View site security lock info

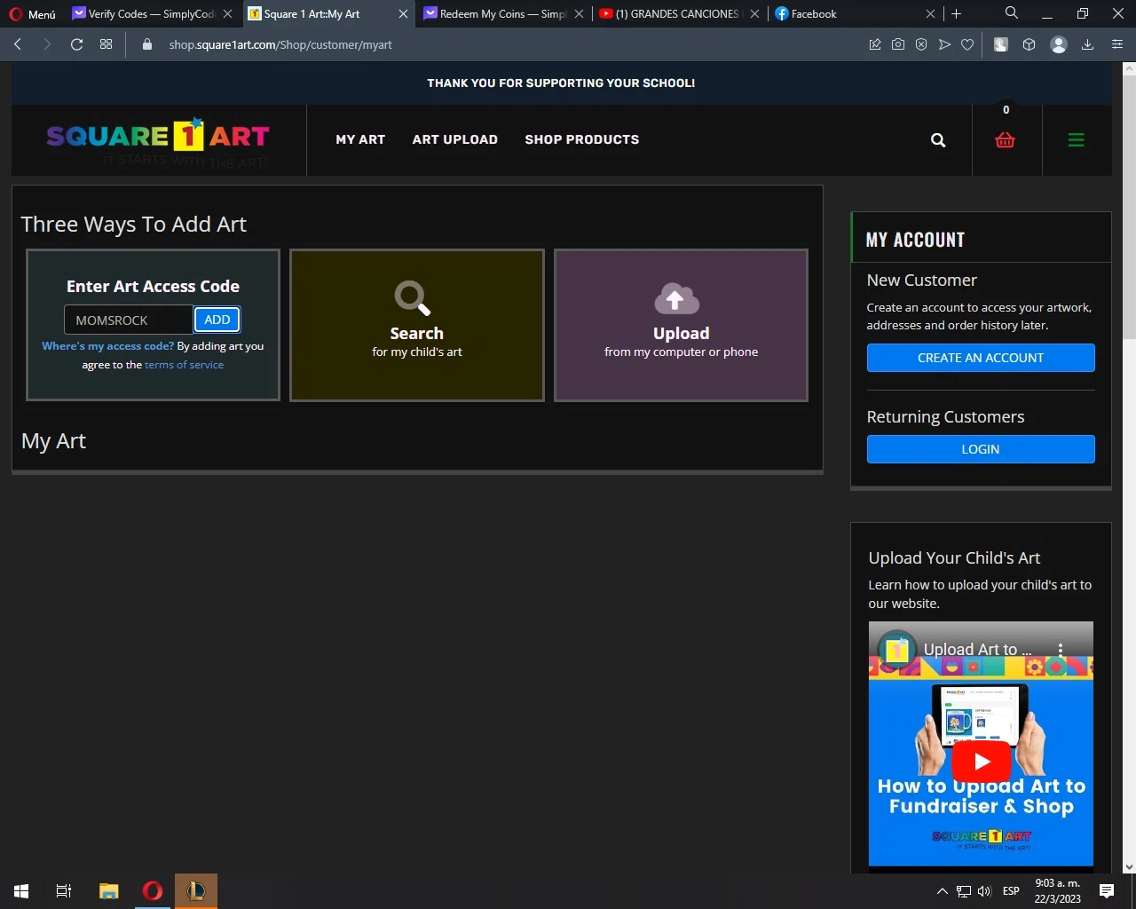pos(147,44)
